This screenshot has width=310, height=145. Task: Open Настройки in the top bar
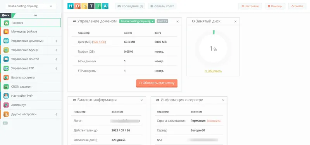[250, 6]
